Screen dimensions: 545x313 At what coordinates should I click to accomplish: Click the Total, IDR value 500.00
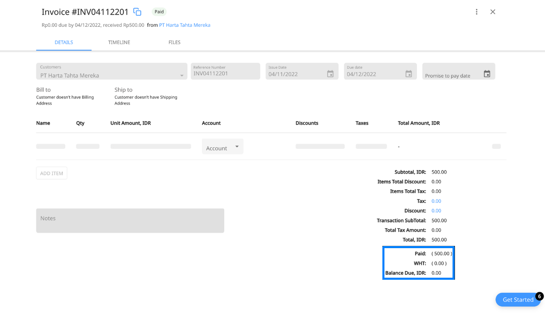pyautogui.click(x=439, y=240)
